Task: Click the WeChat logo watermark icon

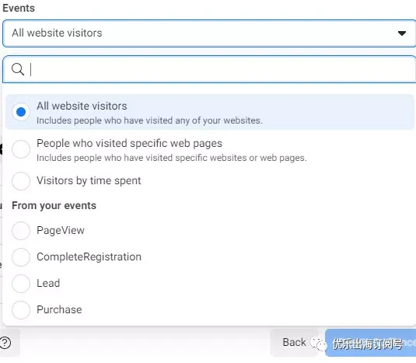Action: tap(318, 344)
